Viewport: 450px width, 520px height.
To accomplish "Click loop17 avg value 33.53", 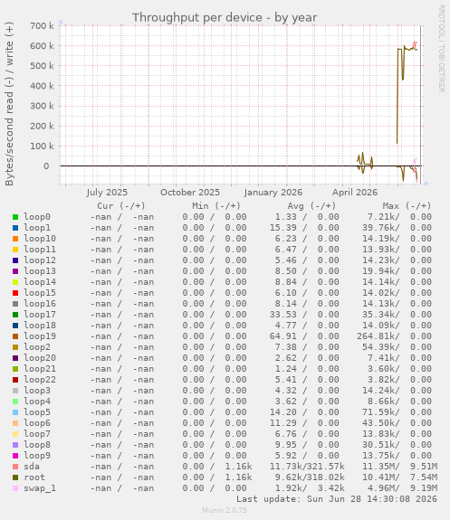I will 283,315.
